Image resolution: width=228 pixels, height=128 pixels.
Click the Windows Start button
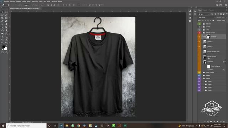click(3, 126)
